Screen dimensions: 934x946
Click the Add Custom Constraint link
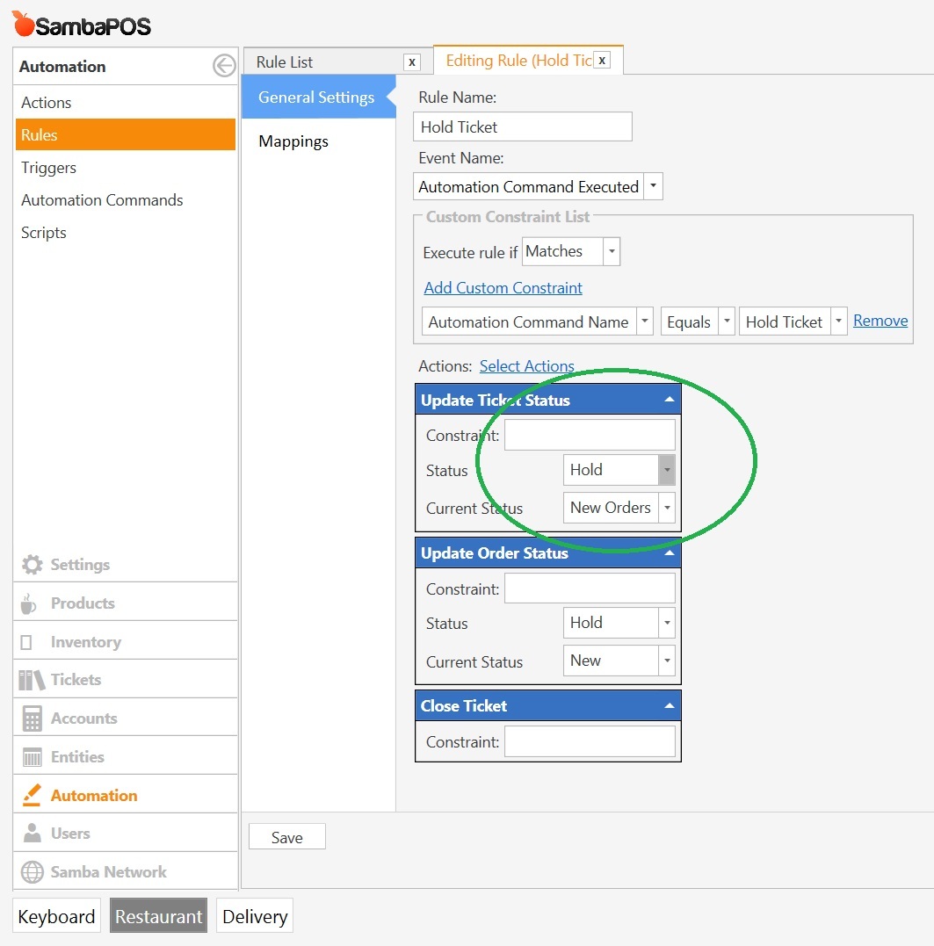point(503,288)
